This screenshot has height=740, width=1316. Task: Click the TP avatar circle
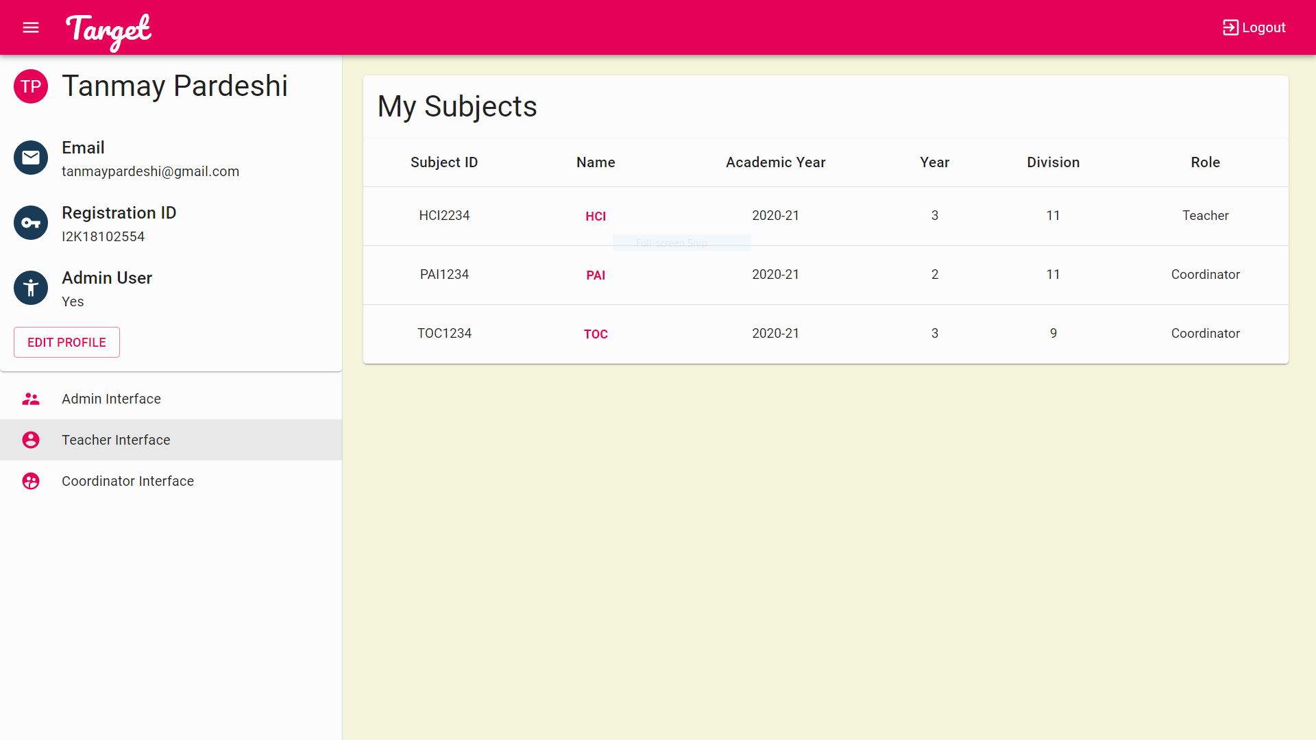coord(31,86)
